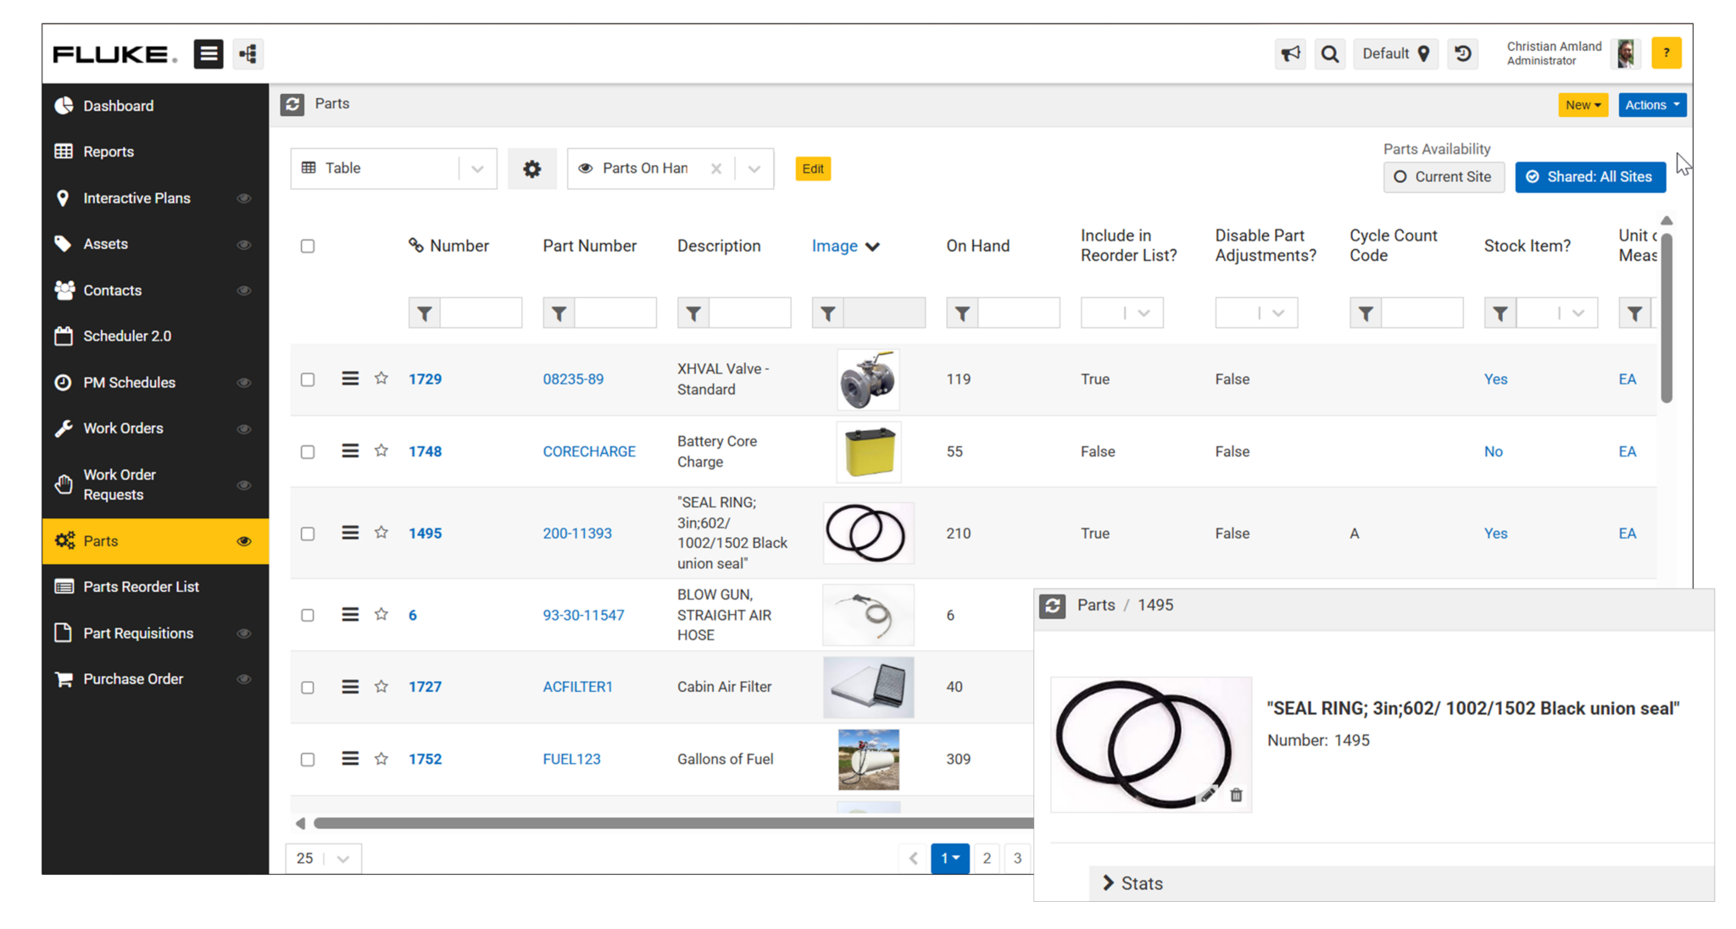1736x929 pixels.
Task: Choose Current Site parts availability option
Action: click(x=1444, y=177)
